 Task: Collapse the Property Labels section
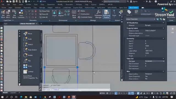163,28
